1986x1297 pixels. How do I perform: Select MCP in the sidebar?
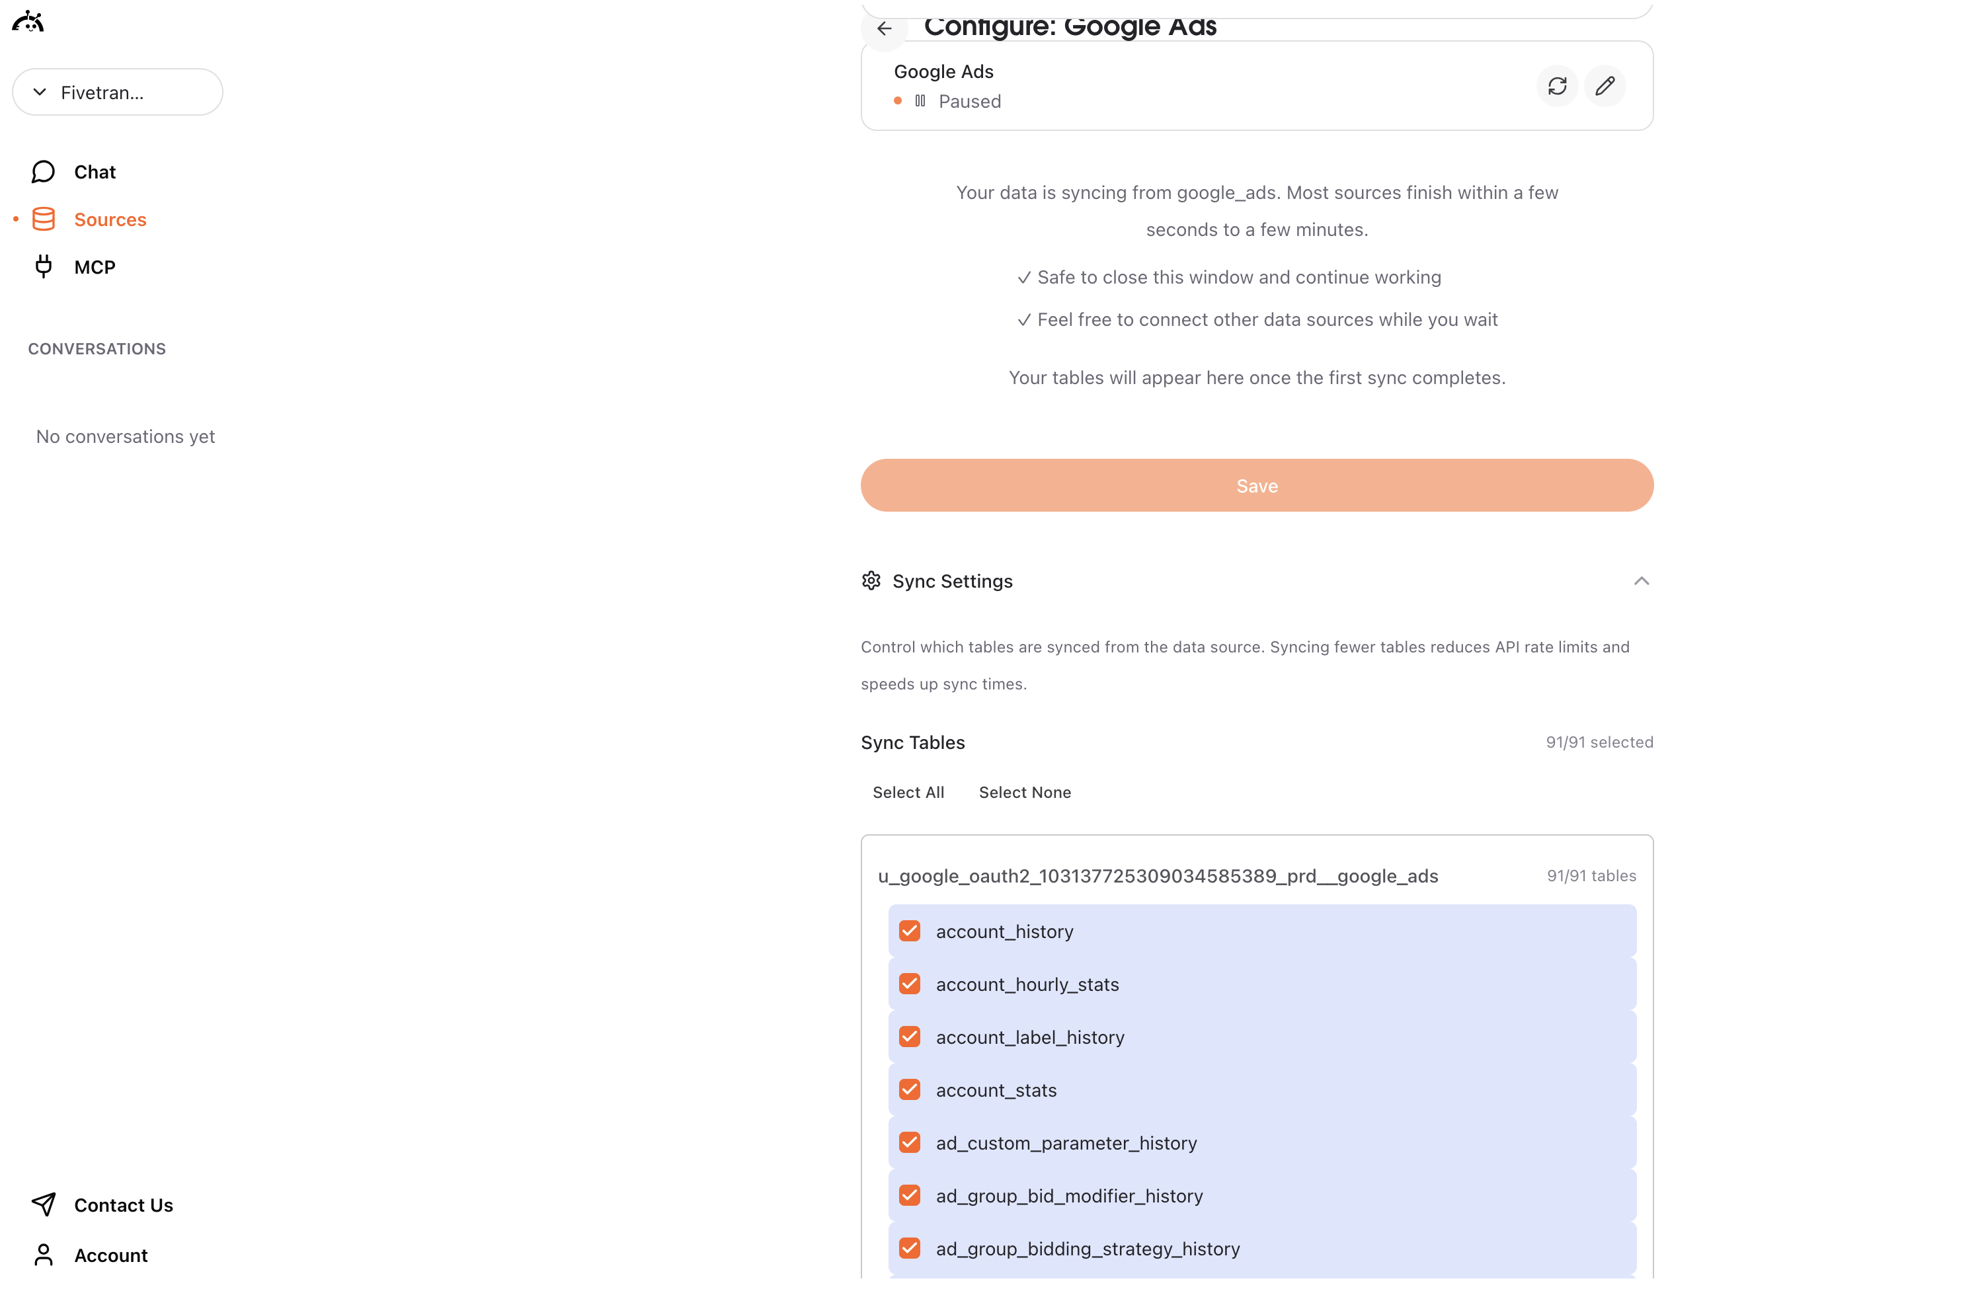click(x=93, y=266)
